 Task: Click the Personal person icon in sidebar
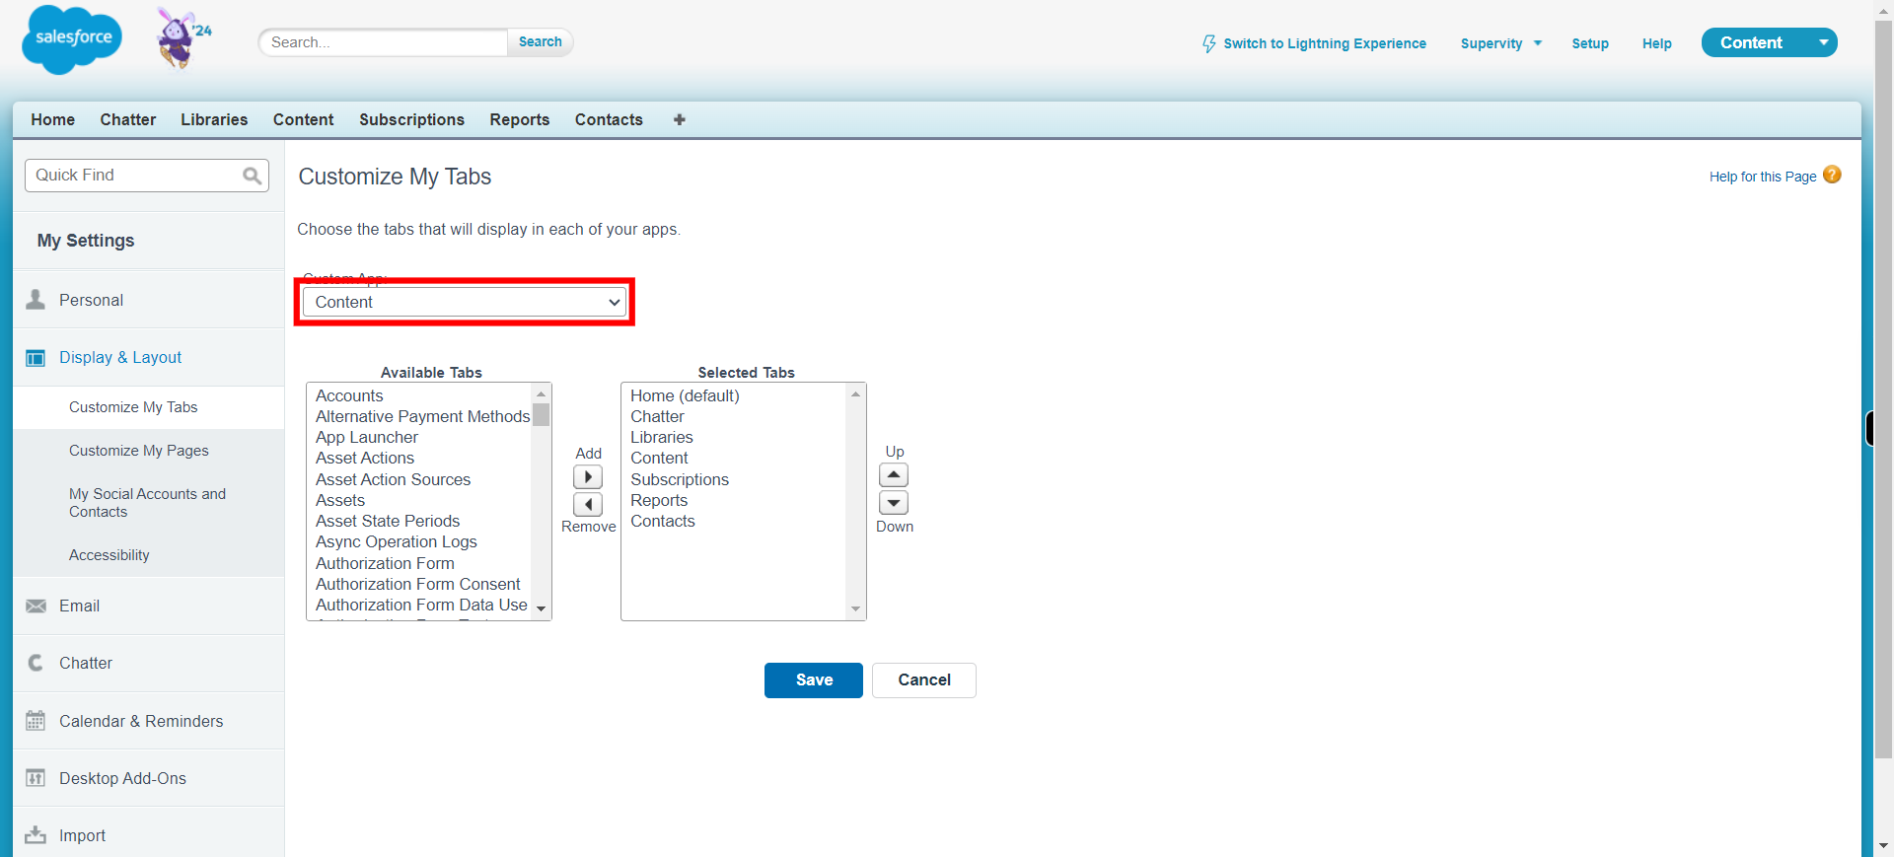pyautogui.click(x=36, y=300)
